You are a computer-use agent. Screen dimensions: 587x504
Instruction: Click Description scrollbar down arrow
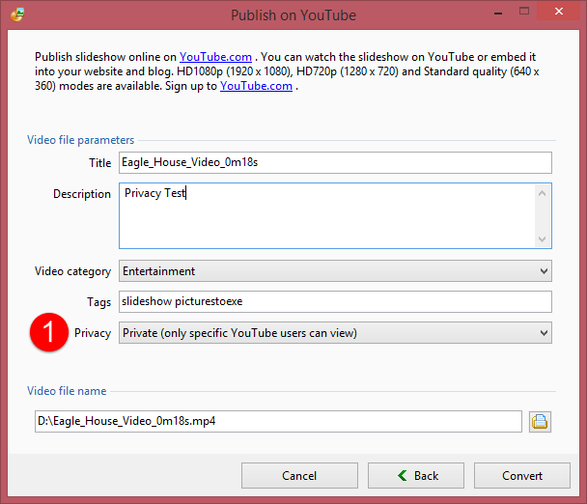(542, 238)
